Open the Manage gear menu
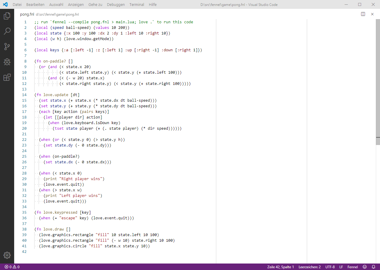The image size is (380, 270). point(7,255)
